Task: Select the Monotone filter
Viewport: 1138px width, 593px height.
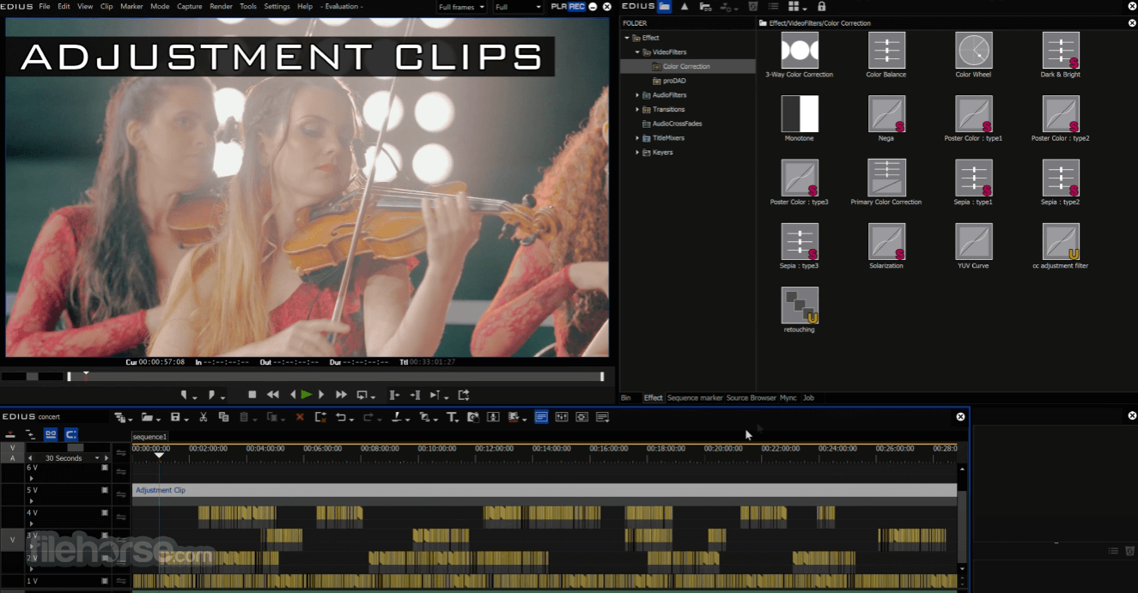Action: tap(800, 114)
